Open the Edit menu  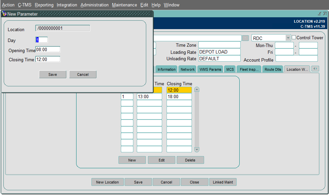pos(144,5)
